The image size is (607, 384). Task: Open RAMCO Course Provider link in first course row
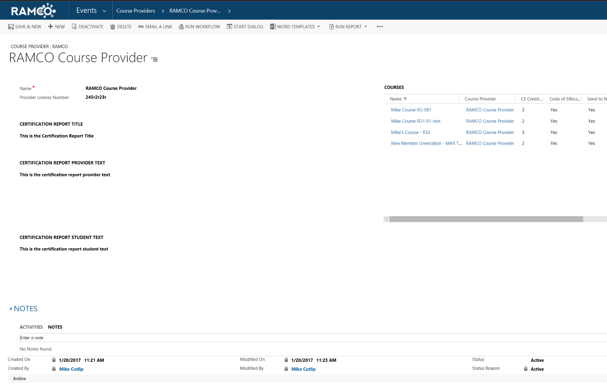coord(490,110)
